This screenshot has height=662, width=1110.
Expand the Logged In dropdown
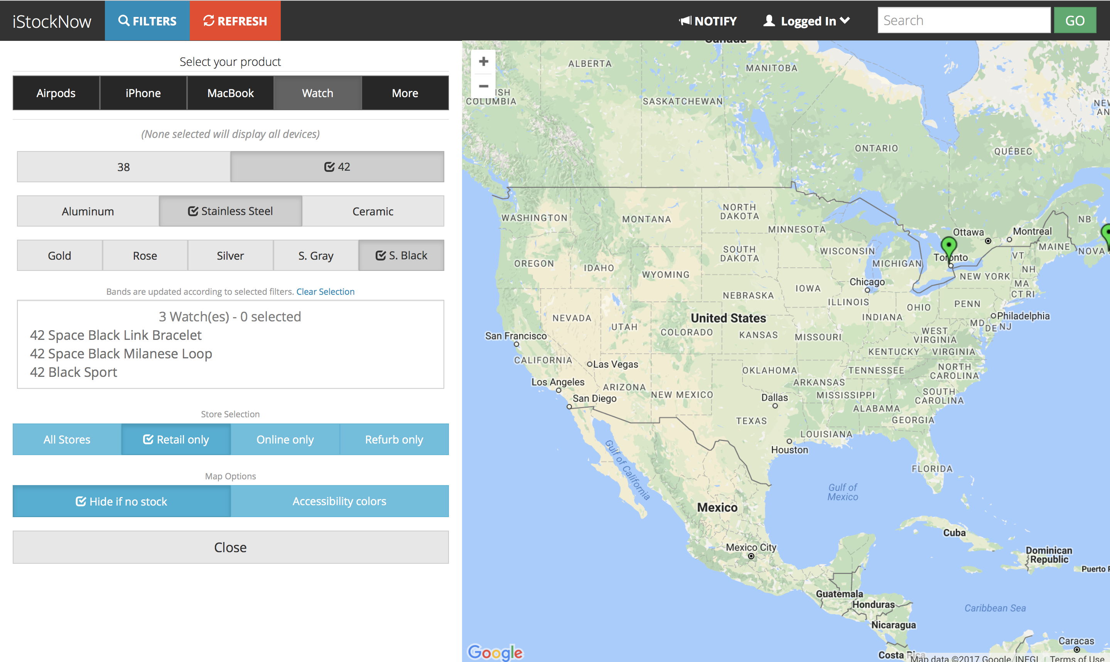[x=806, y=21]
